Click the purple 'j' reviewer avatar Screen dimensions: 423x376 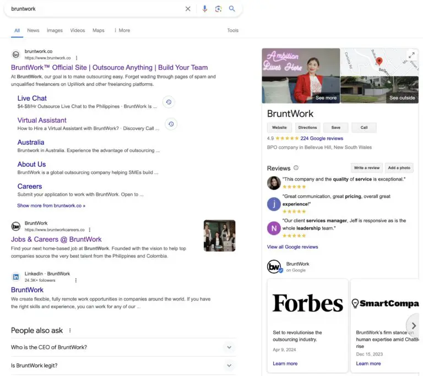click(274, 204)
